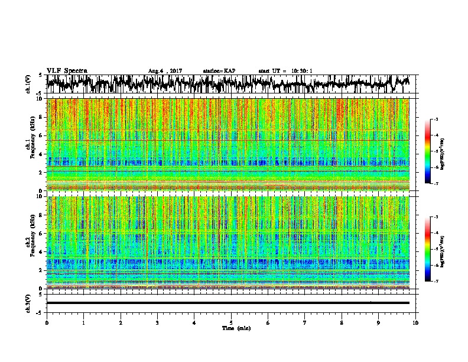Image resolution: width=468 pixels, height=362 pixels.
Task: Click the ch.1 voltage waveform trace
Action: [x=227, y=84]
